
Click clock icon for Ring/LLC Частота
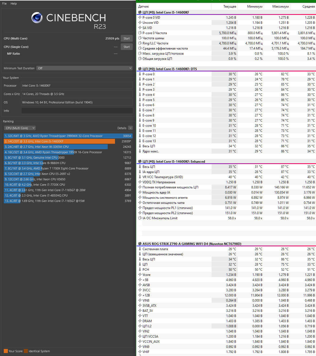(140, 43)
